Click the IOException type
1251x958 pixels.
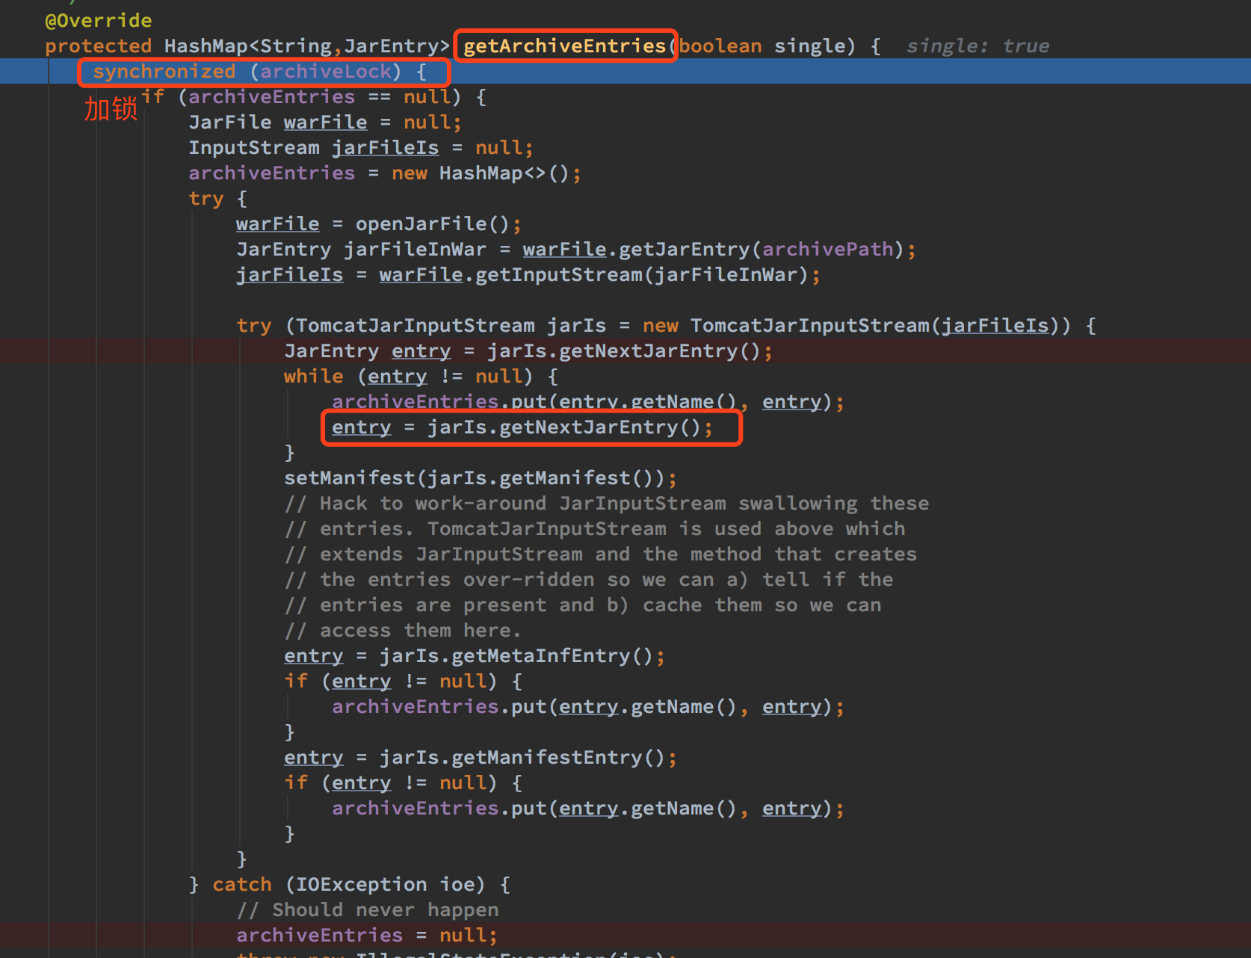tap(362, 884)
